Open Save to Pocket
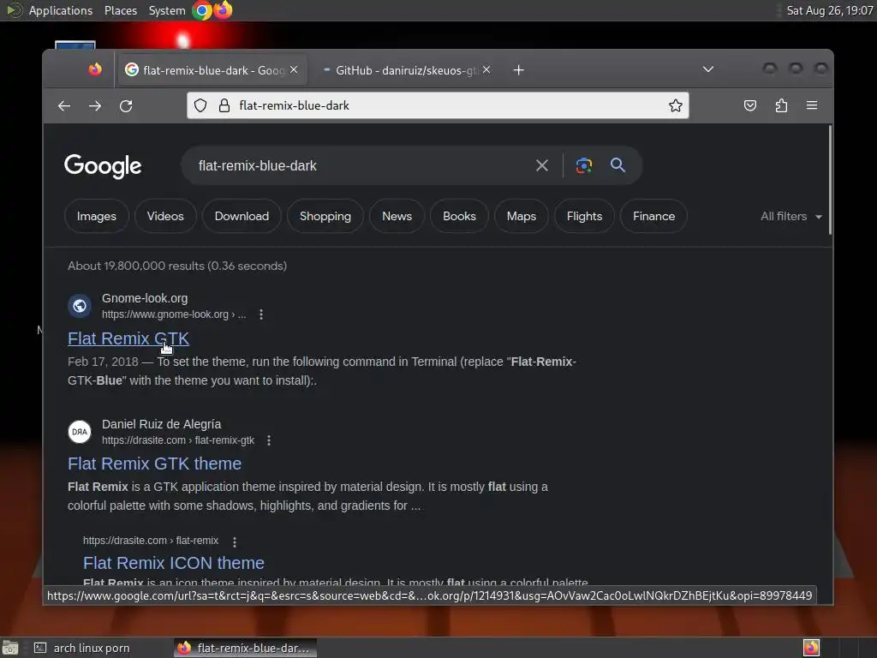The height and width of the screenshot is (658, 877). tap(750, 105)
